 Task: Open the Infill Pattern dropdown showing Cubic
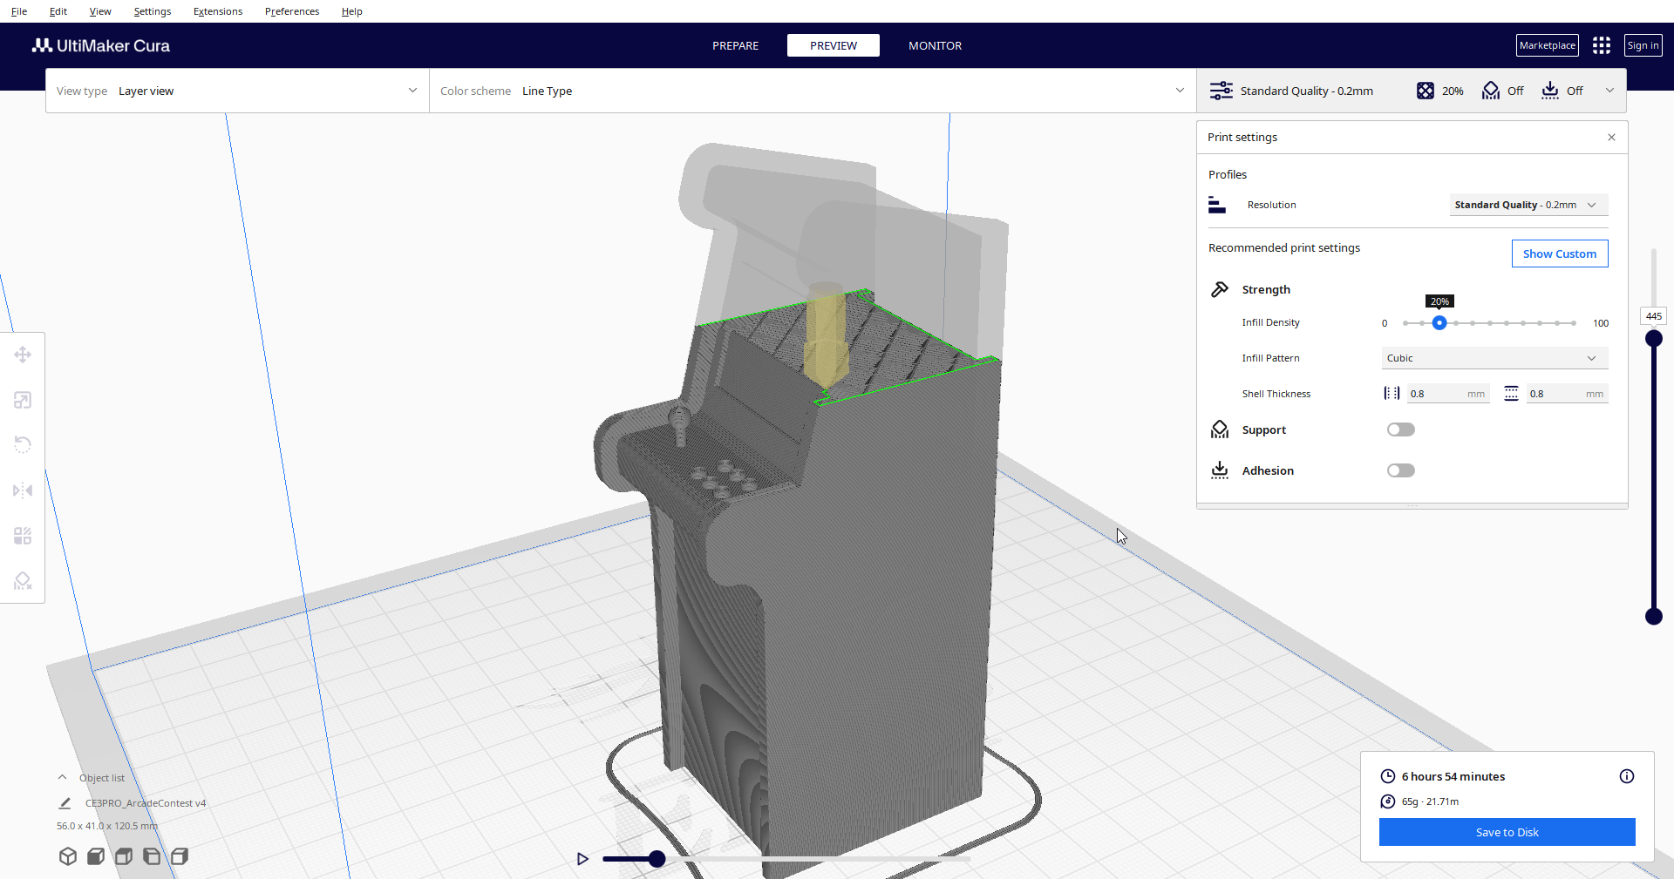[1494, 357]
